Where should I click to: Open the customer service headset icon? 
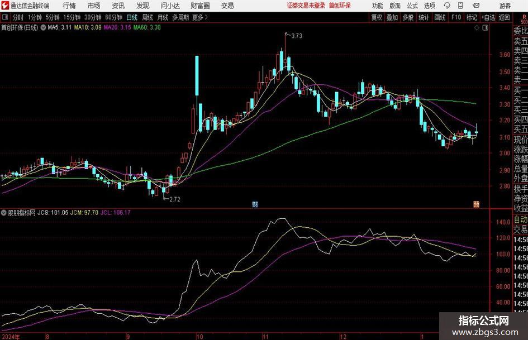coord(447,6)
